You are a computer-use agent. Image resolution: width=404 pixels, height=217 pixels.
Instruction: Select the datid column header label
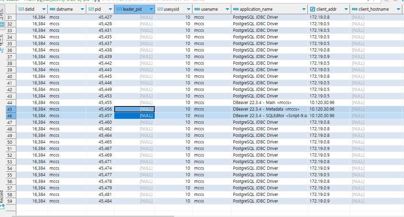tap(30, 9)
